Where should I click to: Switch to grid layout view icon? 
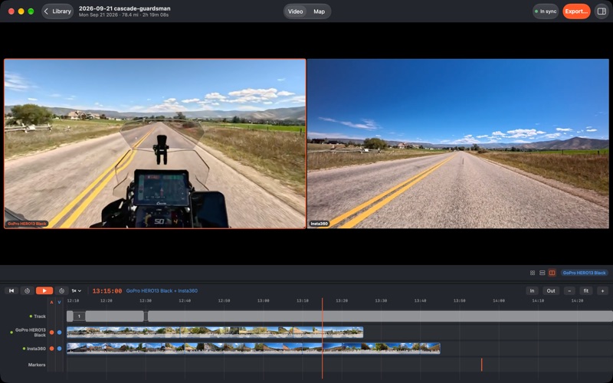coord(533,273)
